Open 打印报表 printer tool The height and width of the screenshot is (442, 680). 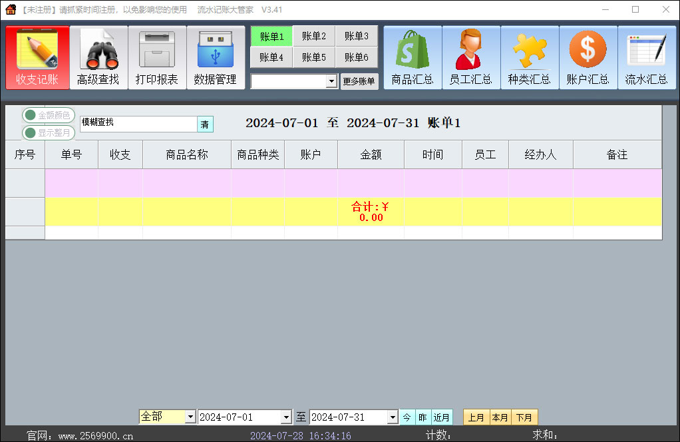(x=157, y=58)
